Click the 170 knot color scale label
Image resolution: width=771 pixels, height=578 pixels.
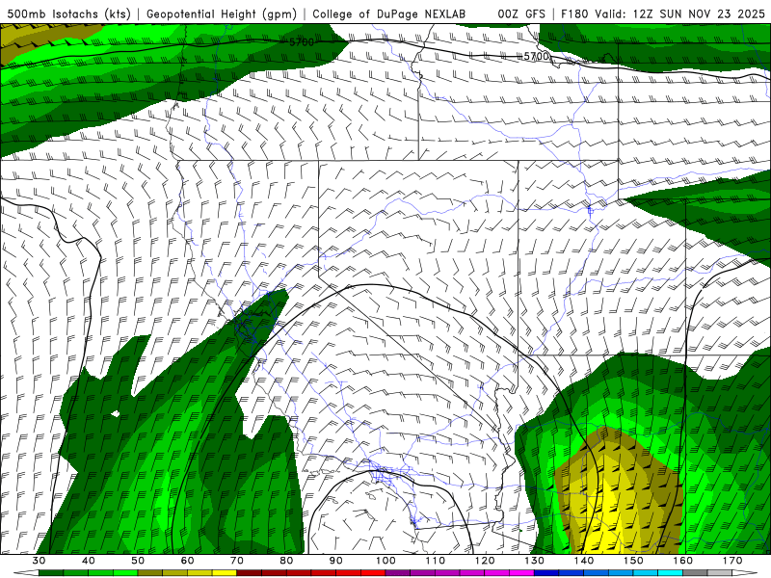pos(732,561)
